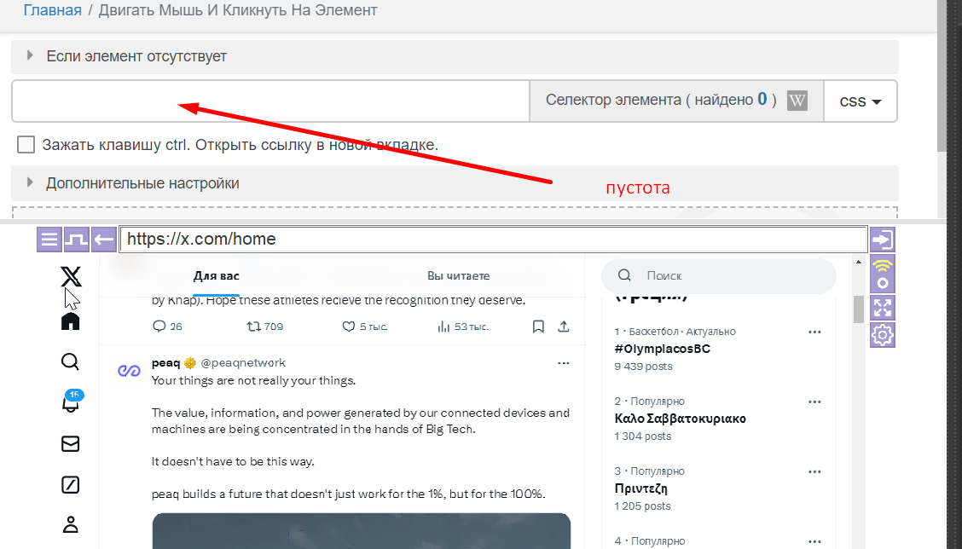Screen dimensions: 962x549
Task: Open the css selector type dropdown
Action: click(x=860, y=101)
